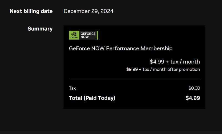This screenshot has height=134, width=222.
Task: Click the '$9.99 + tax / month after promotion' note
Action: [x=163, y=69]
